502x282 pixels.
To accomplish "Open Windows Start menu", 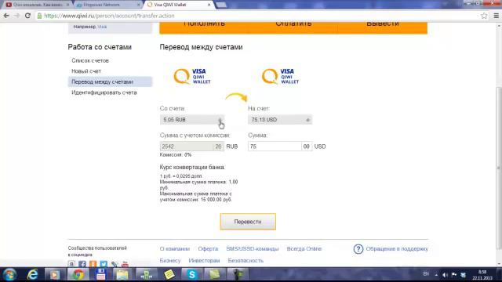I will click(9, 274).
